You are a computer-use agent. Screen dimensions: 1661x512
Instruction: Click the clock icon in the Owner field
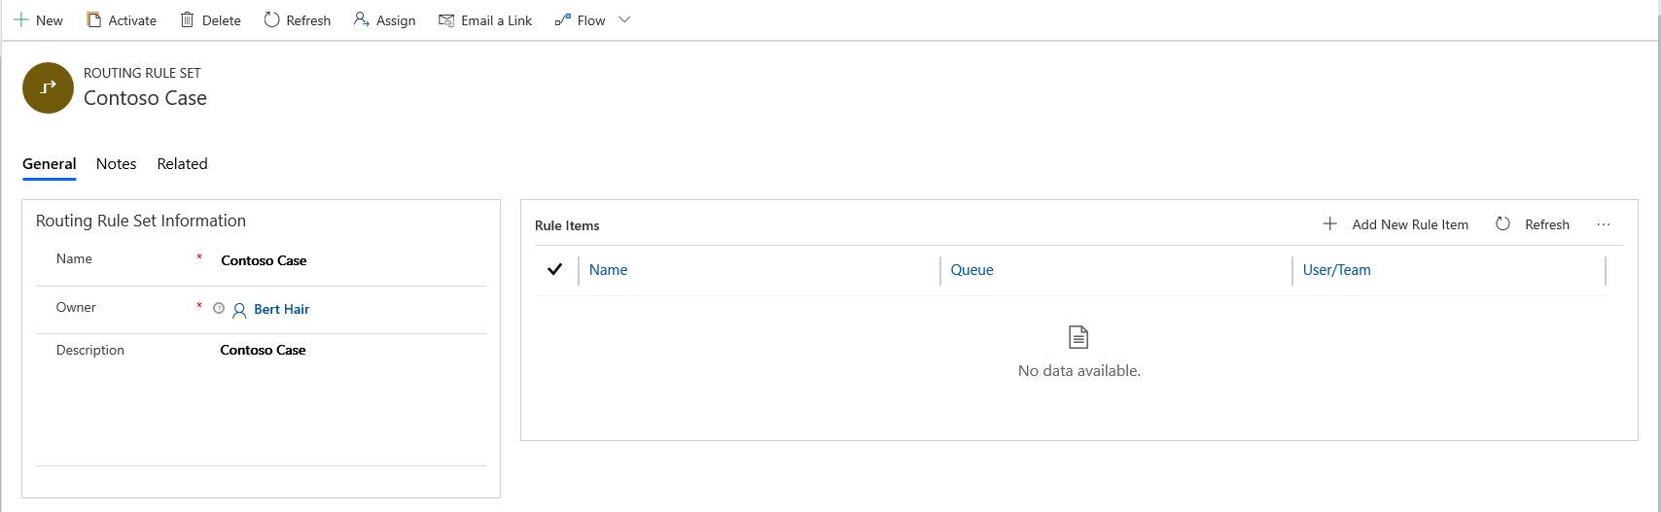click(x=219, y=309)
